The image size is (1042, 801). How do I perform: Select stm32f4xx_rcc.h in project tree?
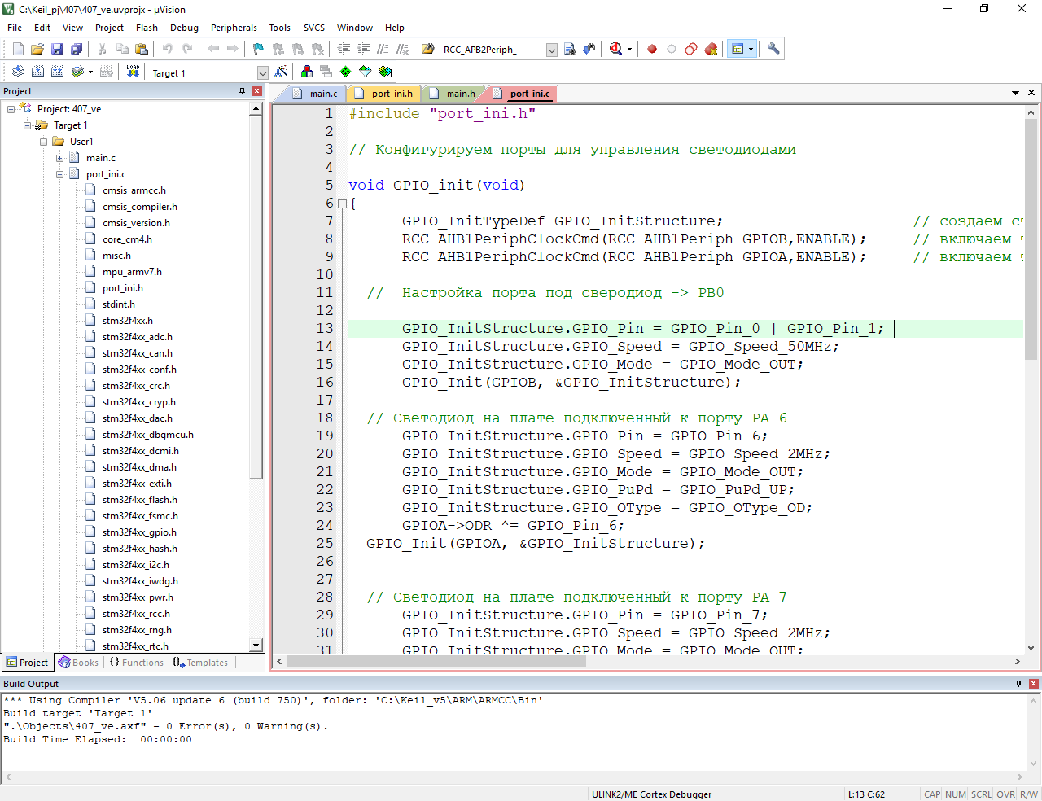point(136,614)
